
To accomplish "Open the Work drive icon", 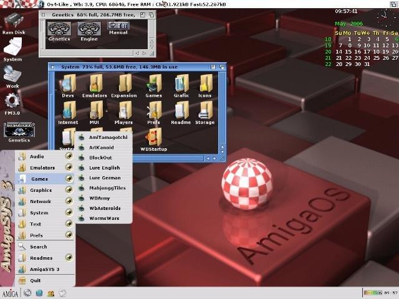I will 12,75.
